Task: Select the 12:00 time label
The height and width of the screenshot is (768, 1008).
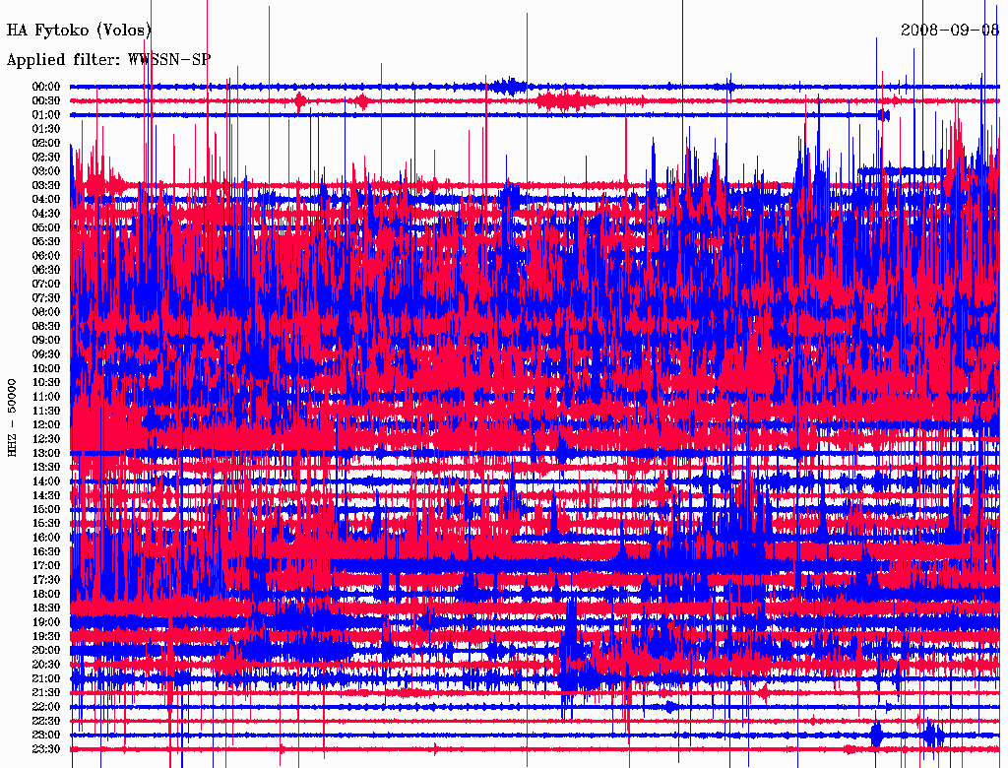Action: point(46,424)
